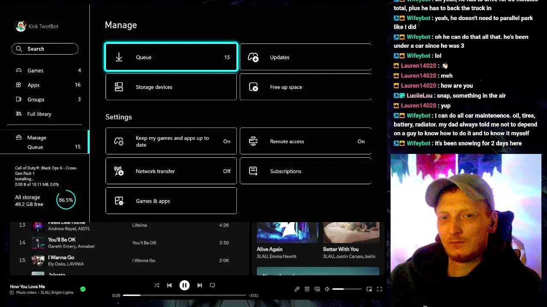Image resolution: width=547 pixels, height=307 pixels.
Task: Click the I Wanna Go album art
Action: point(38,261)
